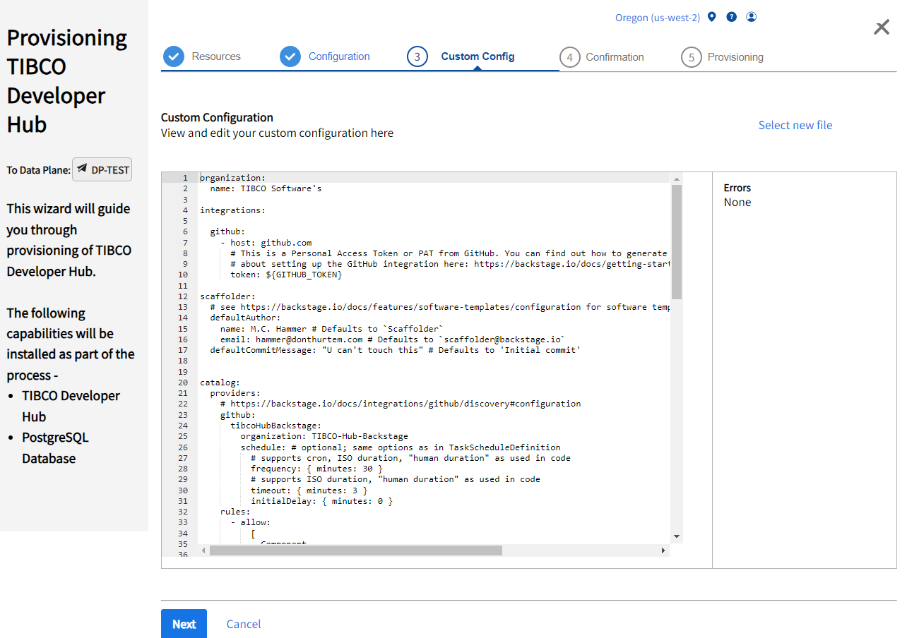Open the help question mark icon
Viewport: 907px width, 638px height.
(x=732, y=17)
